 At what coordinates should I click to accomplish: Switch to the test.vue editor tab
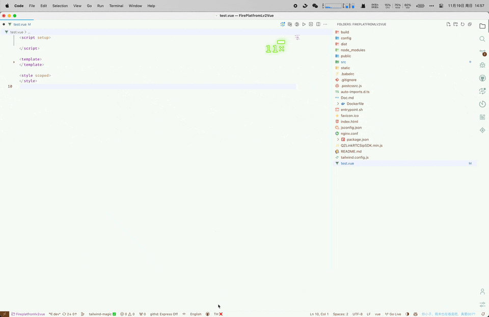[21, 24]
